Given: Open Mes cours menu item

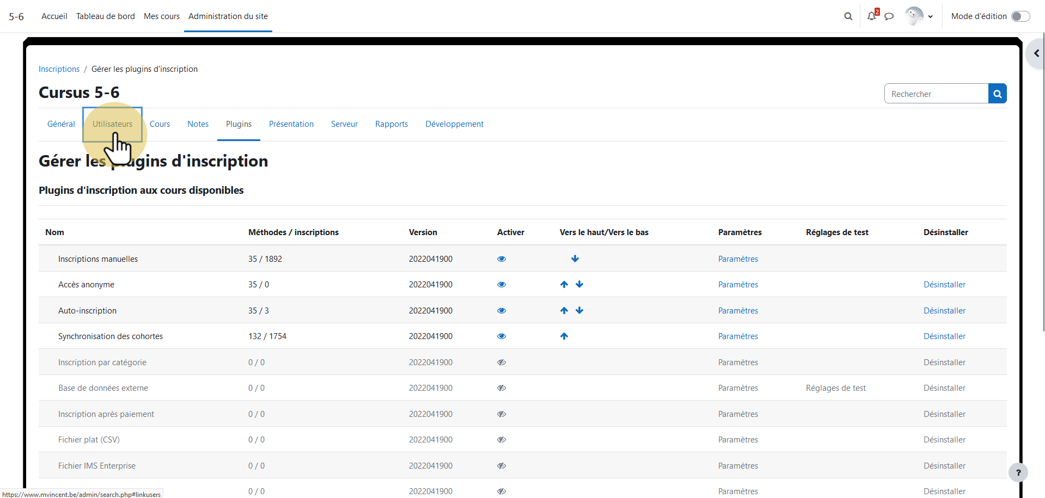Looking at the screenshot, I should (162, 16).
